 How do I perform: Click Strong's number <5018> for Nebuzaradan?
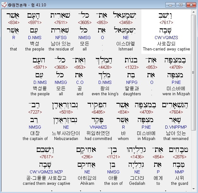[x=66, y=112]
